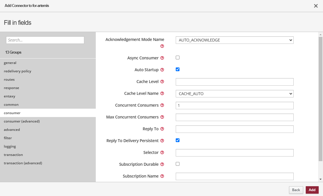
Task: Click help icon next to Selector
Action: click(x=162, y=152)
